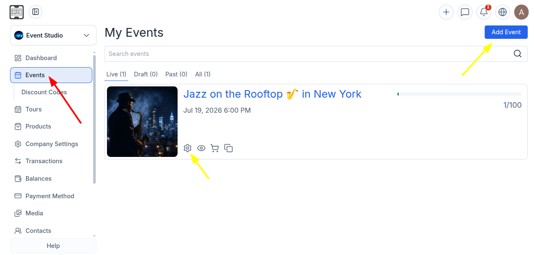This screenshot has width=534, height=255.
Task: Collapse the sidebar using the panel toggle icon
Action: click(36, 12)
